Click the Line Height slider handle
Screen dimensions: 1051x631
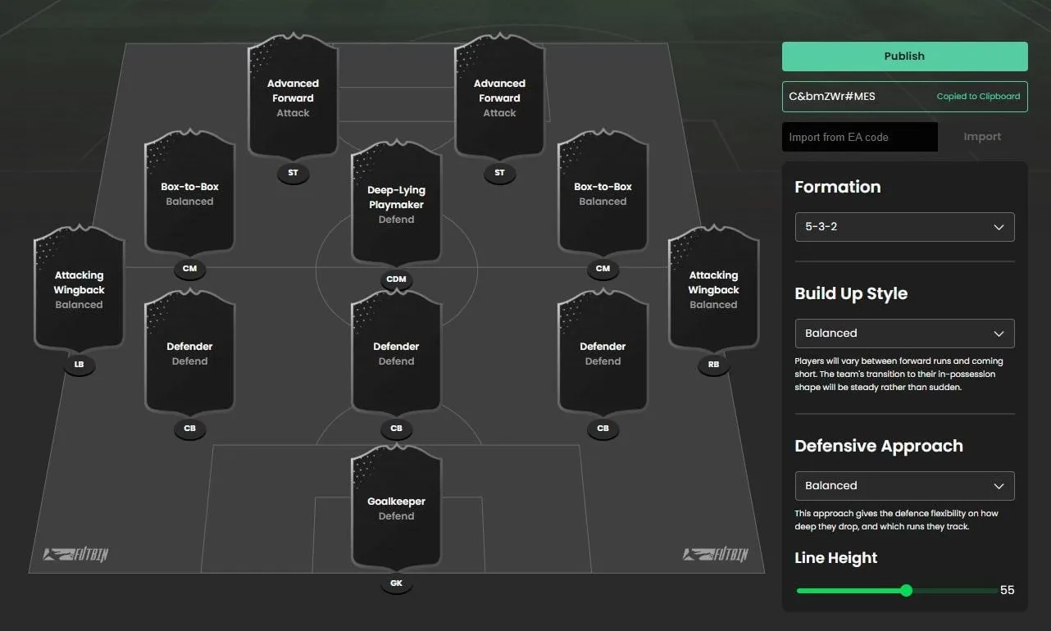pyautogui.click(x=906, y=590)
